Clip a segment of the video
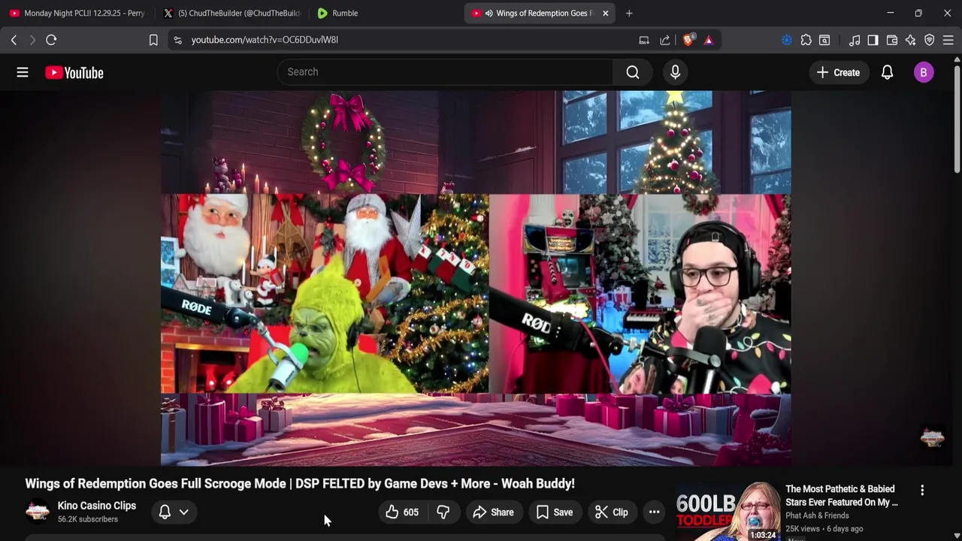This screenshot has width=962, height=541. [x=612, y=512]
